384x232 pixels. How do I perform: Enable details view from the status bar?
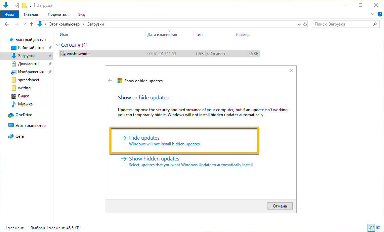[x=371, y=228]
